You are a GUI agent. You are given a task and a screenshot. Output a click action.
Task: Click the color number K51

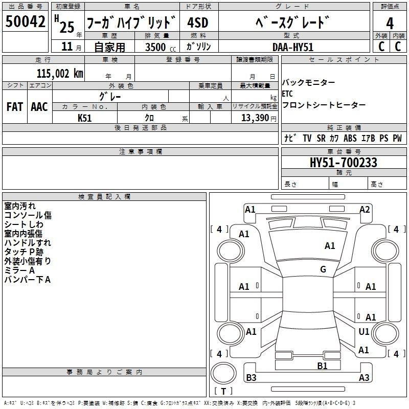[85, 118]
